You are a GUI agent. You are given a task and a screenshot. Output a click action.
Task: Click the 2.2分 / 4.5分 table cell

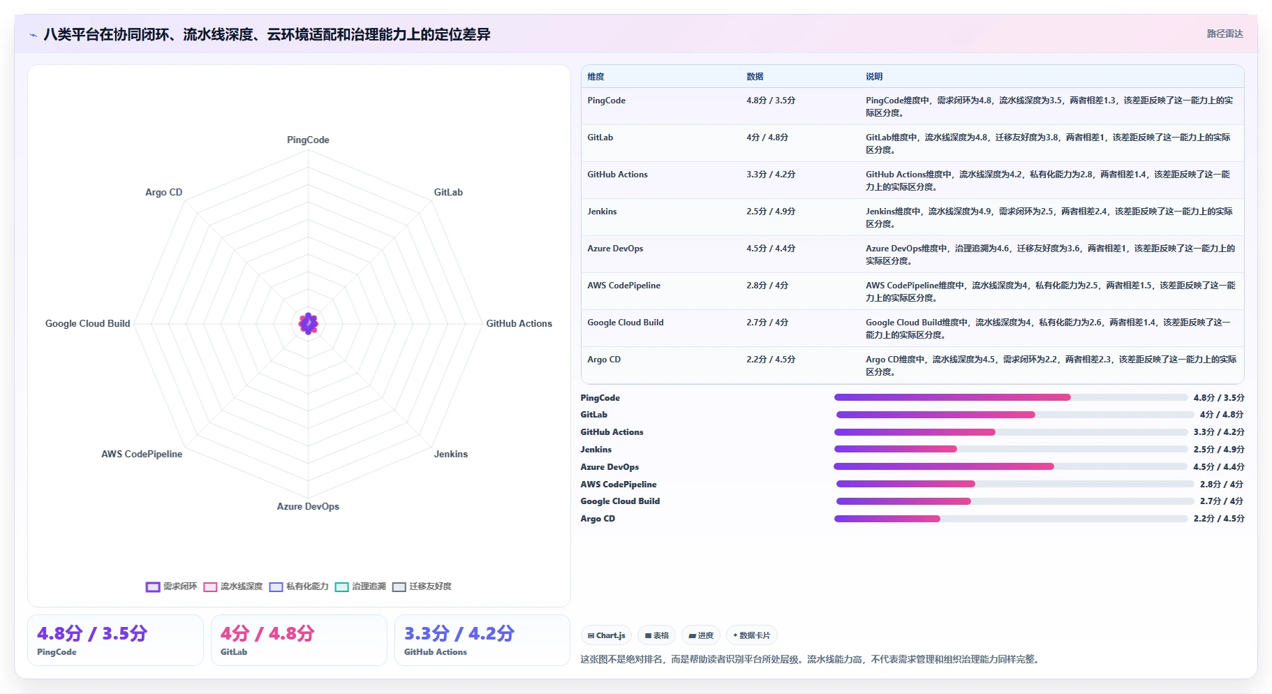771,360
